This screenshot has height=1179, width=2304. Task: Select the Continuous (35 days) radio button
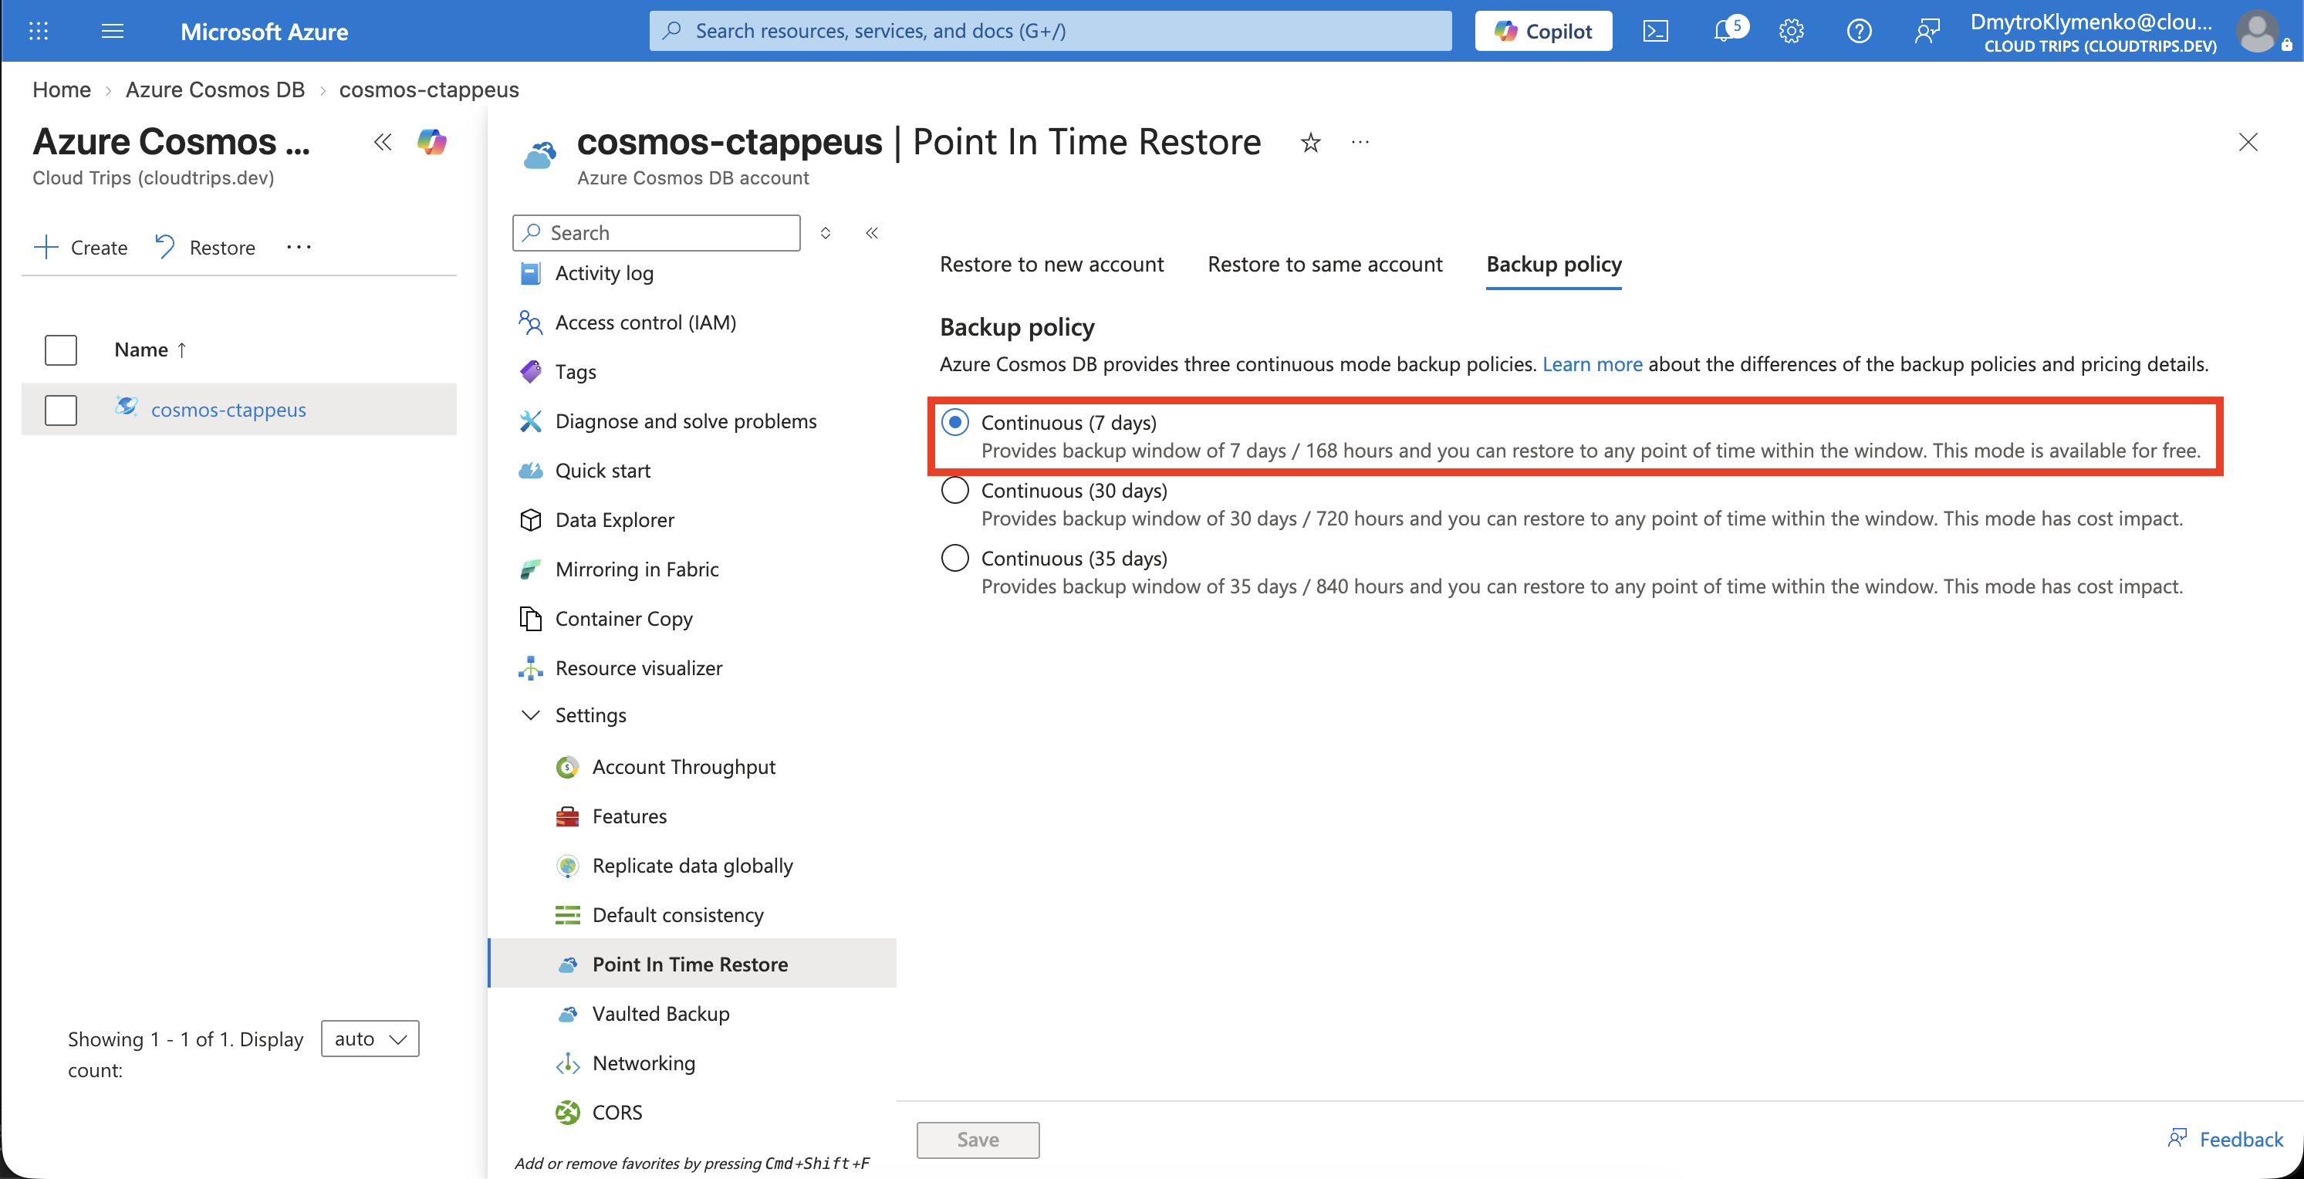tap(955, 558)
